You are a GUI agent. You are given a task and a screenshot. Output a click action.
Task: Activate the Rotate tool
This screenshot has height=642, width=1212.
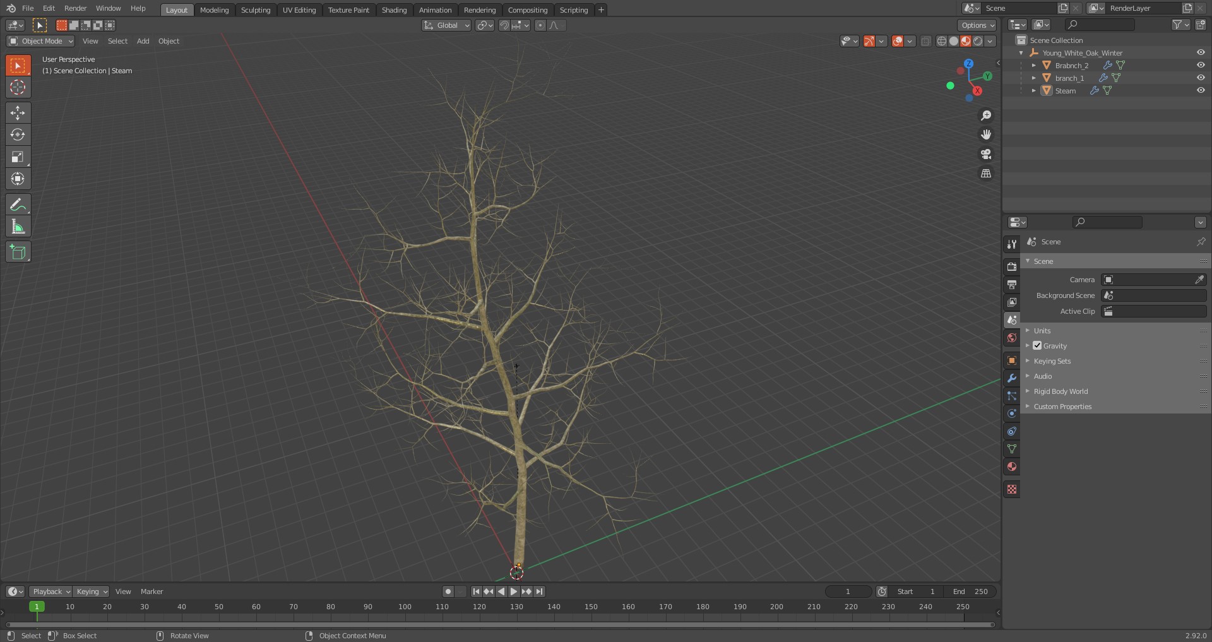coord(18,134)
